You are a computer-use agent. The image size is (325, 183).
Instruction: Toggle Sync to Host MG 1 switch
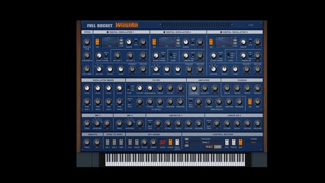point(108,142)
